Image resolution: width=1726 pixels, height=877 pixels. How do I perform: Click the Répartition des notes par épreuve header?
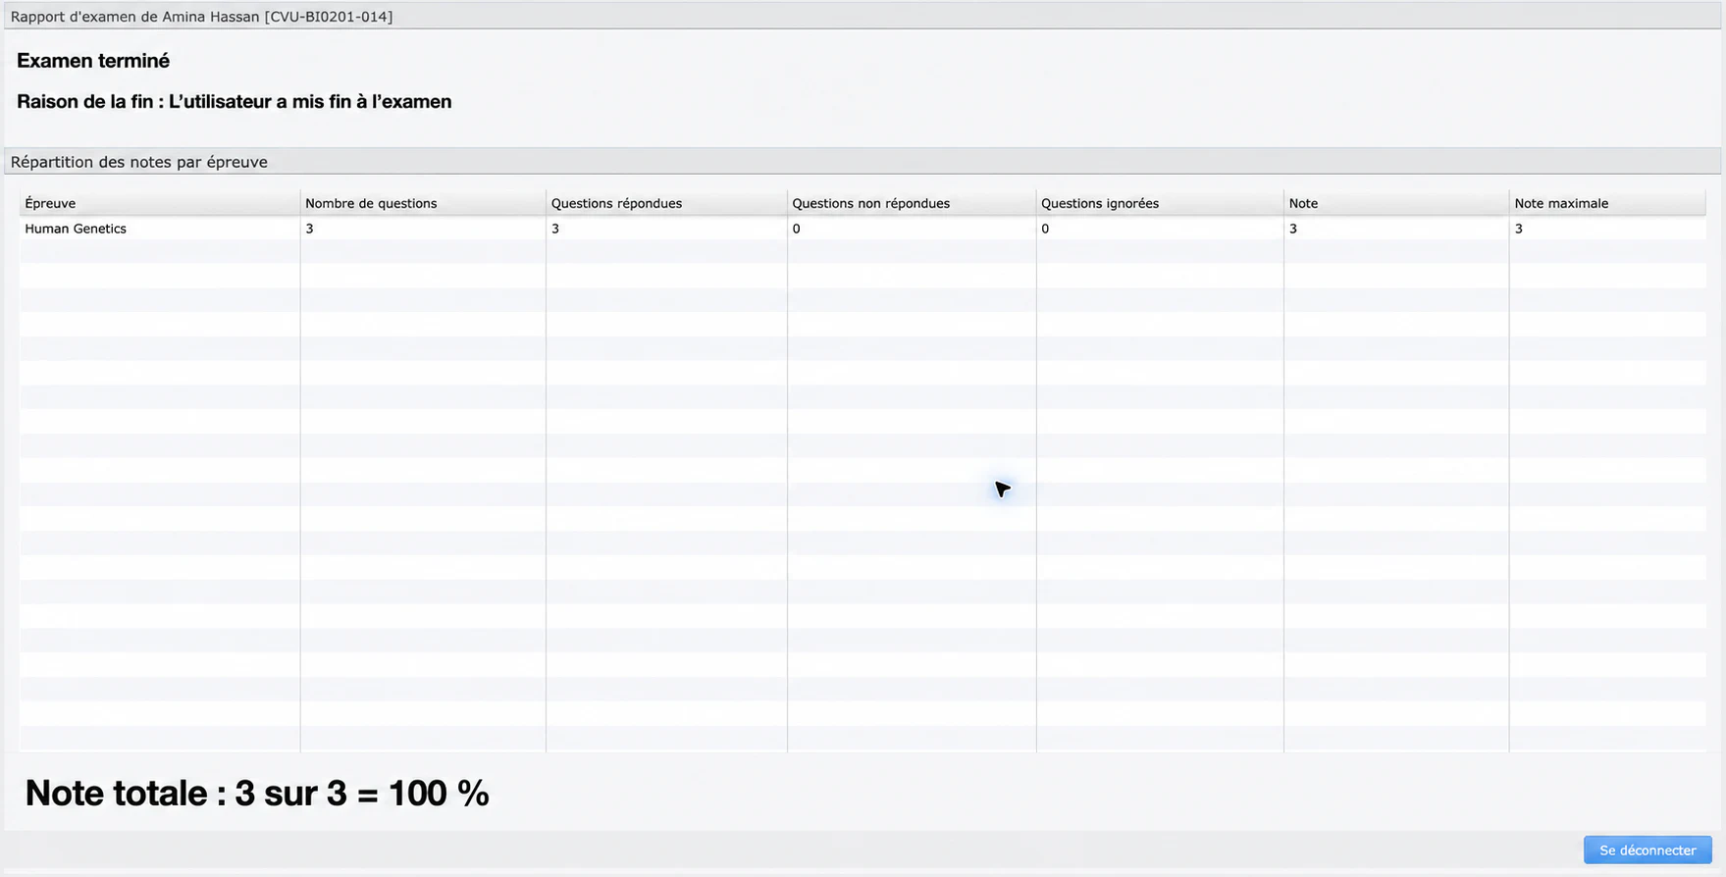[x=863, y=162]
